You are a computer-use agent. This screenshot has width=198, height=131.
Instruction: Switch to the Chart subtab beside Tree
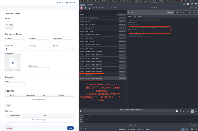[135, 16]
